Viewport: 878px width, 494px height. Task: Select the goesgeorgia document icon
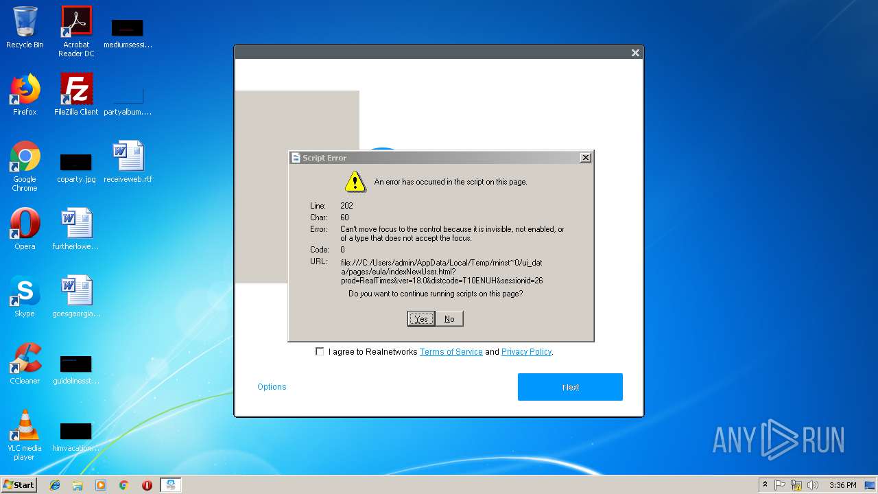pos(76,296)
